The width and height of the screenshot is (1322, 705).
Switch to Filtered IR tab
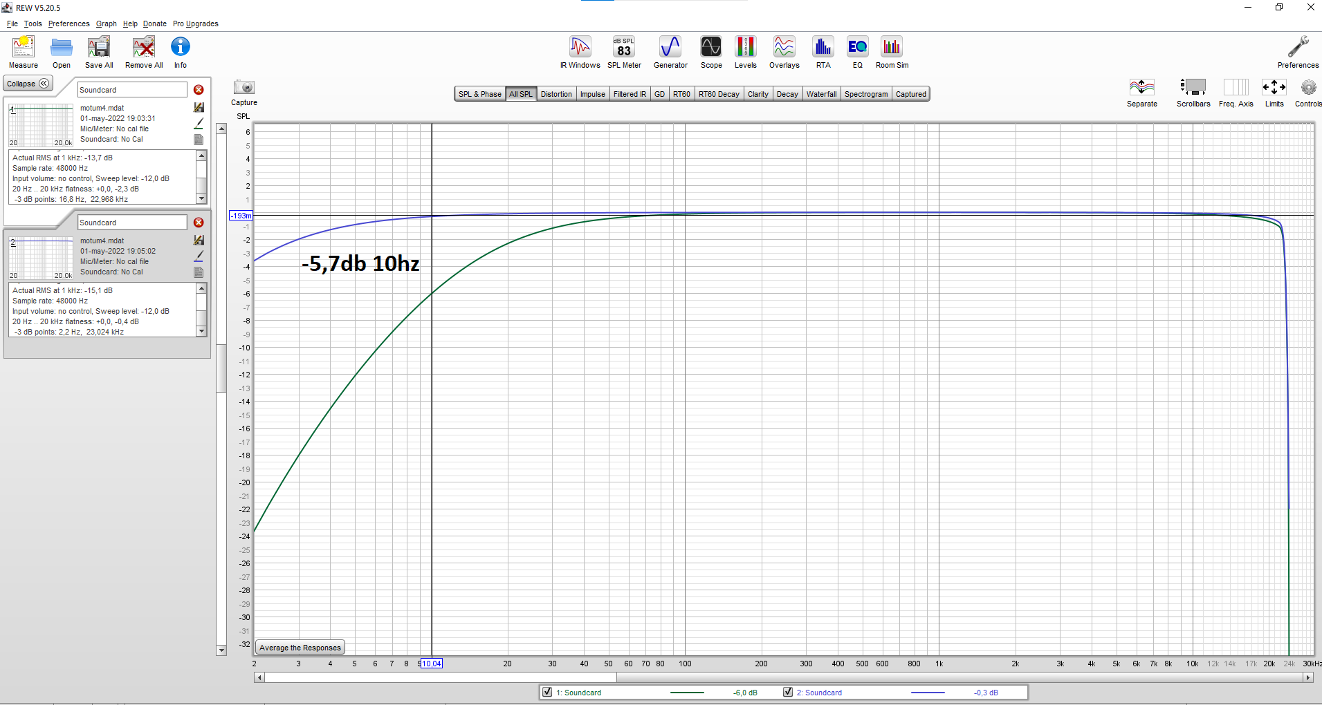click(630, 94)
